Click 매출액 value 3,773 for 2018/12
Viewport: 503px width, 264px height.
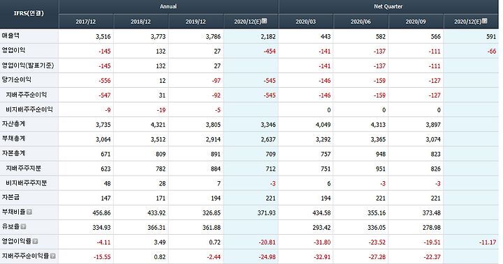[x=158, y=36]
